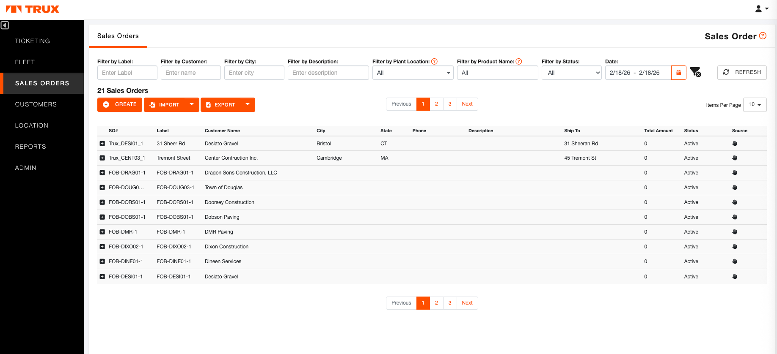Click the TRUX logo

(x=33, y=9)
